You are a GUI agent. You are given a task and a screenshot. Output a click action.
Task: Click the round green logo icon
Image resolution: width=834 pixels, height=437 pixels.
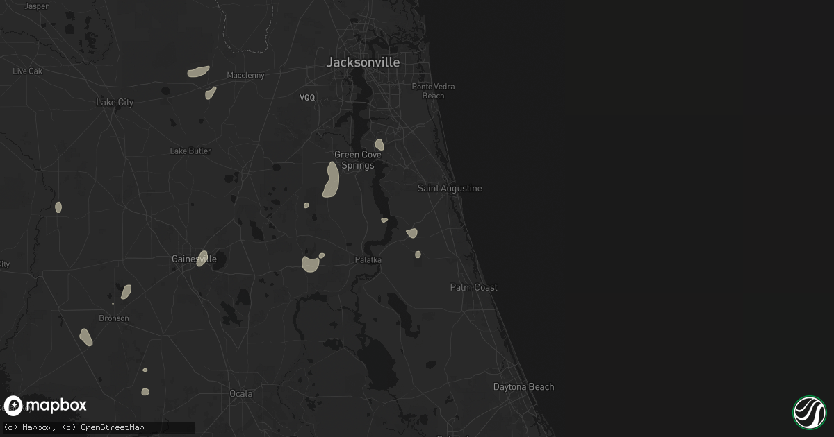[x=810, y=412]
